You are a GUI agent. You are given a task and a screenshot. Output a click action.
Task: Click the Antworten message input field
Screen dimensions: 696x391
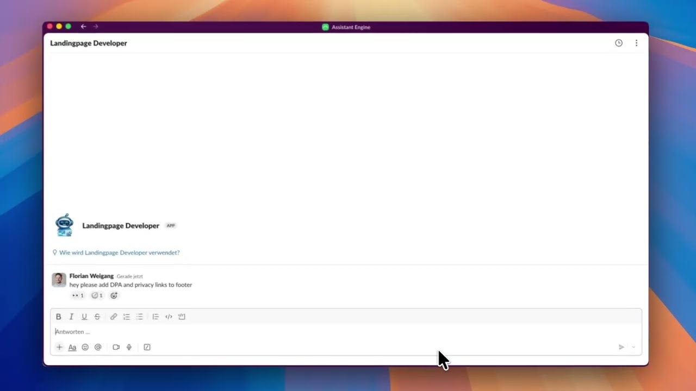(346, 332)
